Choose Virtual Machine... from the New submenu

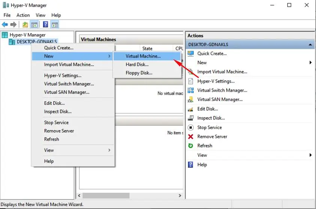click(147, 56)
